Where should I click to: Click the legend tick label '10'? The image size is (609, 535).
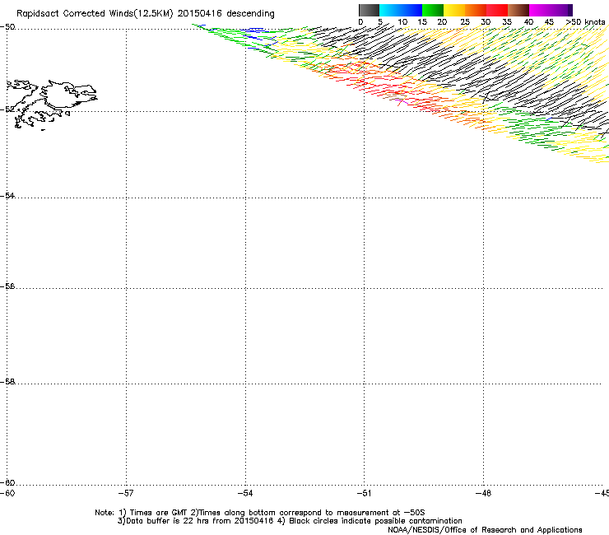click(402, 22)
